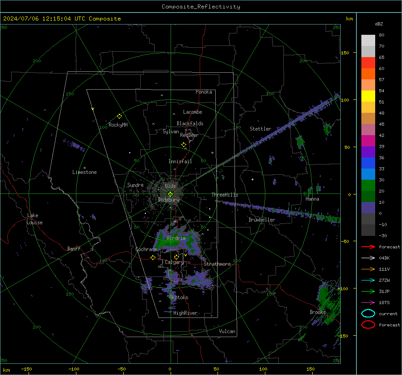This screenshot has width=402, height=375.
Task: Click the Lacombe city label
Action: point(193,112)
